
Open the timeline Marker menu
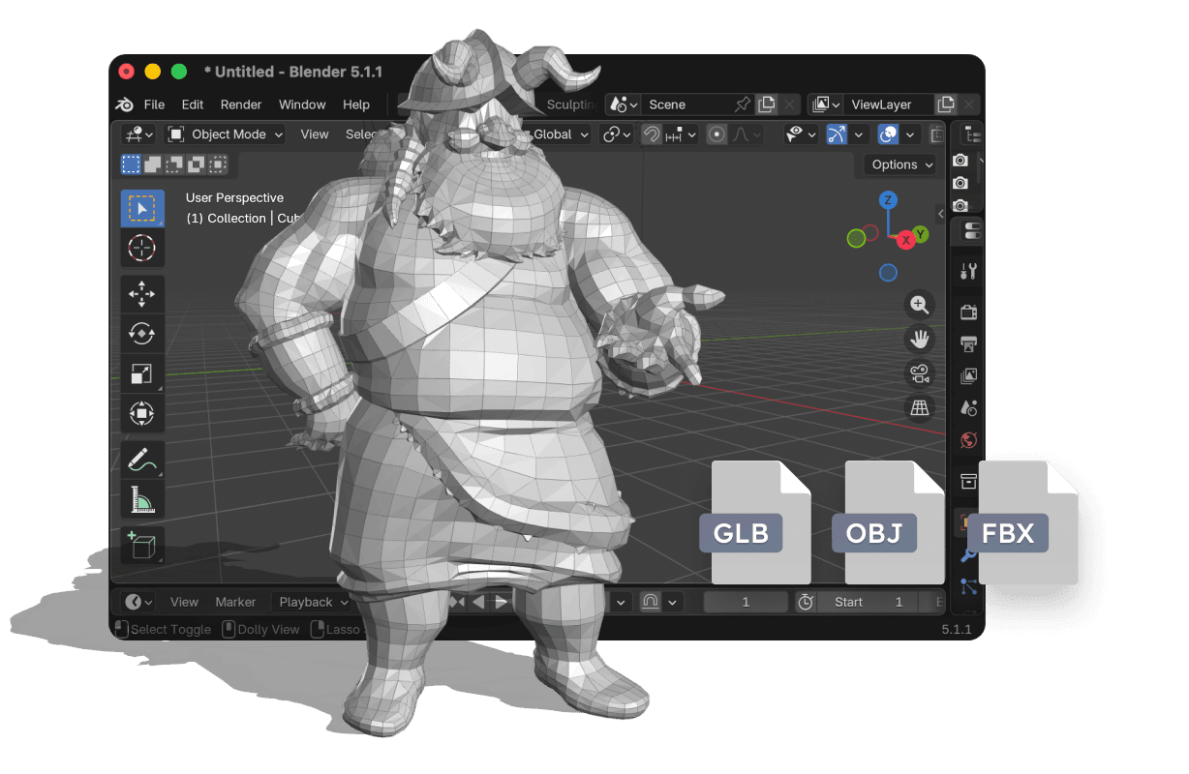click(235, 602)
